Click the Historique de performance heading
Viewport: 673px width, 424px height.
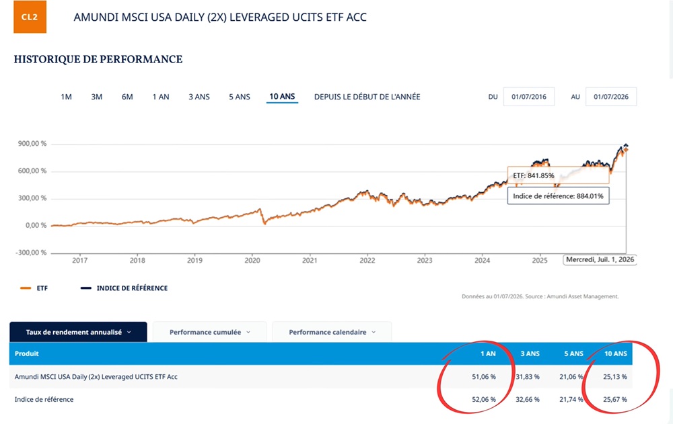98,59
